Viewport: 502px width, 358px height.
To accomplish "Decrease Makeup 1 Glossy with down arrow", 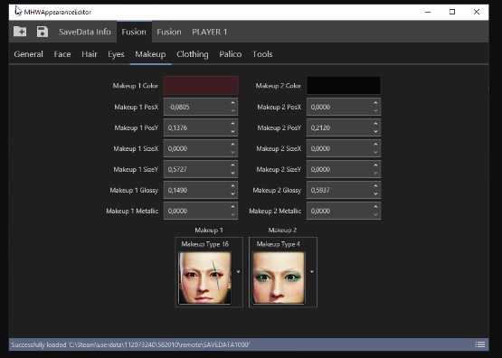I will (x=232, y=194).
